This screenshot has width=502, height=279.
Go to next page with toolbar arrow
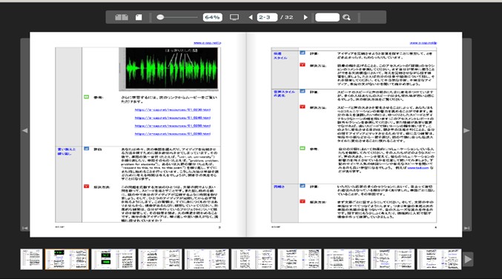pyautogui.click(x=306, y=17)
